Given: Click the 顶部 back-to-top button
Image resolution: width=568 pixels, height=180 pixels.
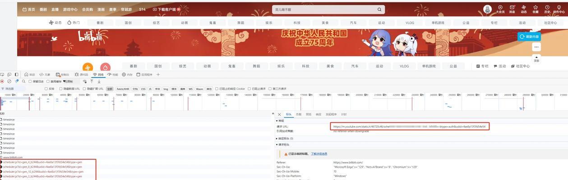Looking at the screenshot, I should (x=536, y=58).
